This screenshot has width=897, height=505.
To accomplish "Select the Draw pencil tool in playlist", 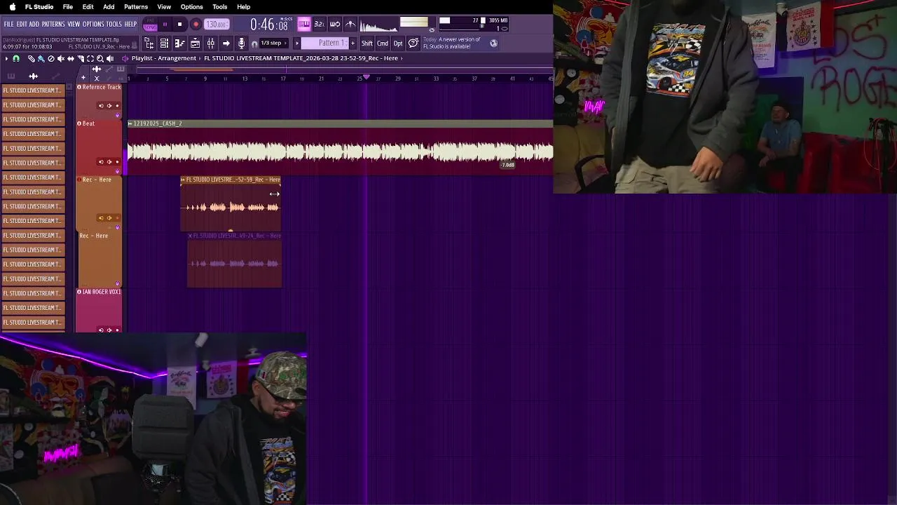I will (32, 58).
